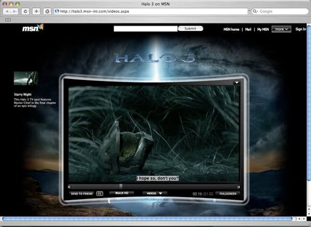The width and height of the screenshot is (311, 227).
Task: Open the more dropdown menu
Action: [x=281, y=29]
